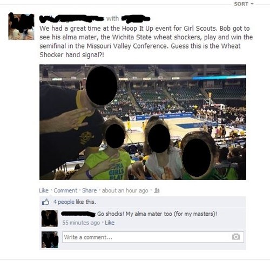The height and width of the screenshot is (261, 270).
Task: View the '4 people' who like this
Action: (64, 202)
